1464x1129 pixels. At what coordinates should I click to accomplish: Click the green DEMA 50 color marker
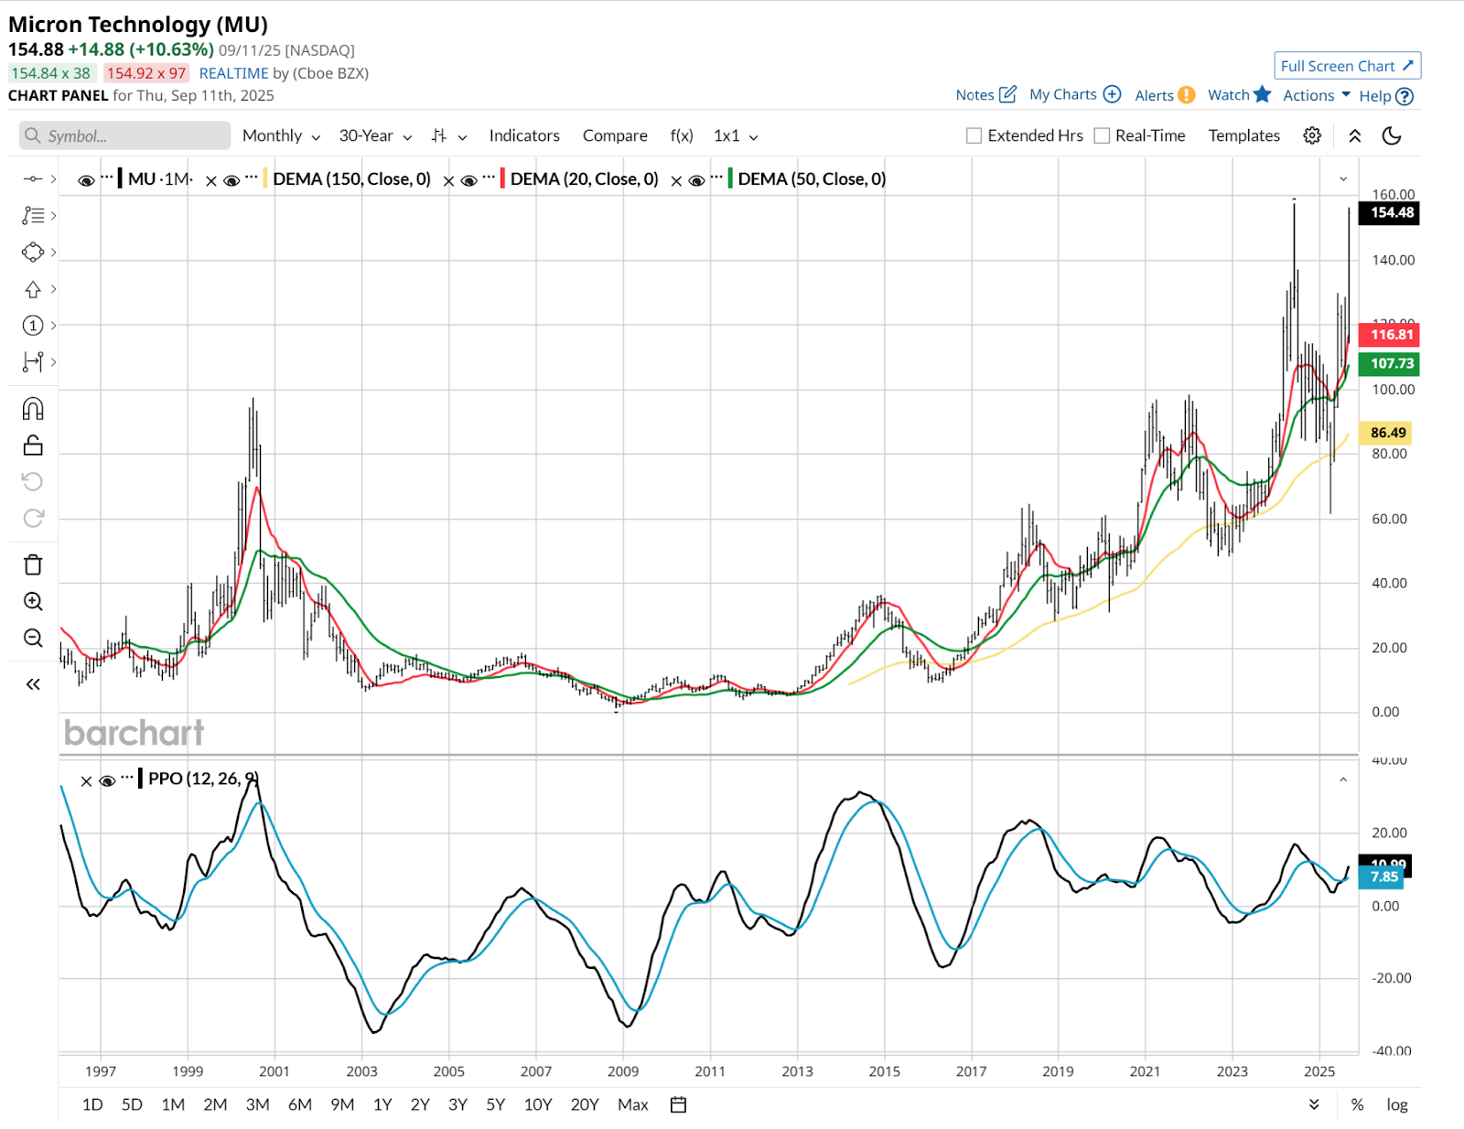730,178
